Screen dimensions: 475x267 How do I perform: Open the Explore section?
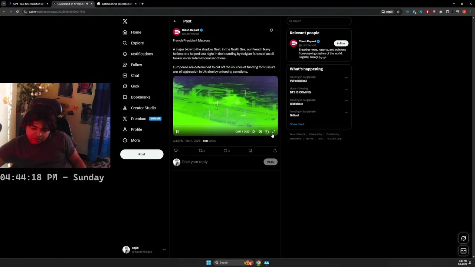point(133,43)
